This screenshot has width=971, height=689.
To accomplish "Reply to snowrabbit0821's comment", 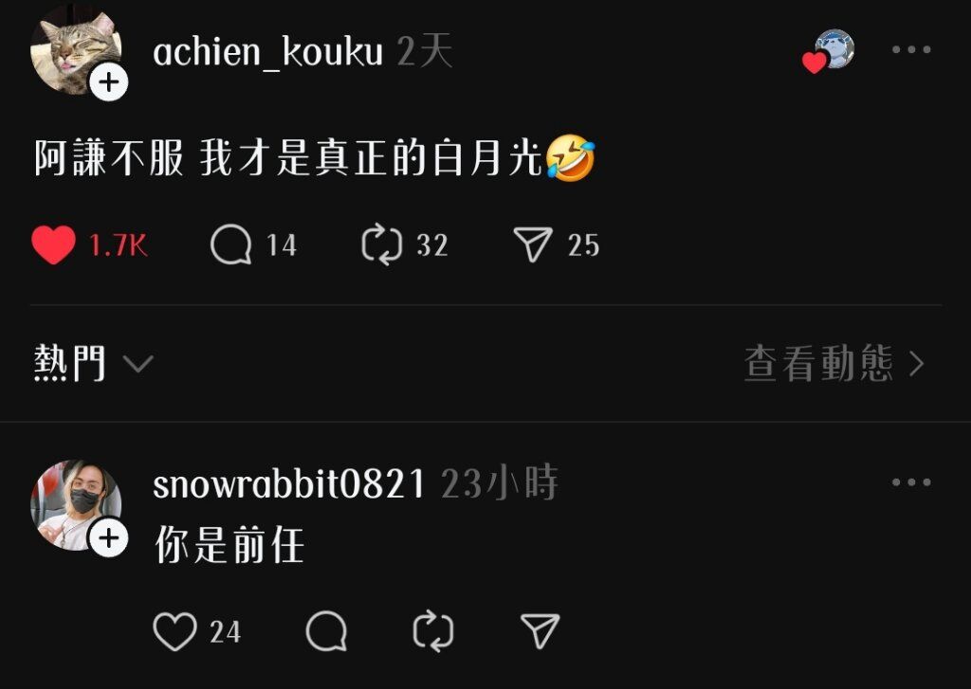I will (x=326, y=631).
